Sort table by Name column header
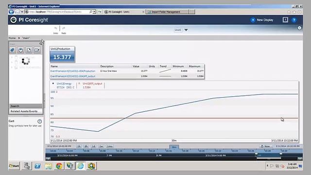Screen dimensions: 311x175 point(54,66)
